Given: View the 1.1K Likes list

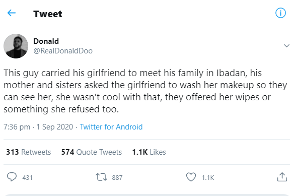Looking at the screenshot, I should [149, 152].
